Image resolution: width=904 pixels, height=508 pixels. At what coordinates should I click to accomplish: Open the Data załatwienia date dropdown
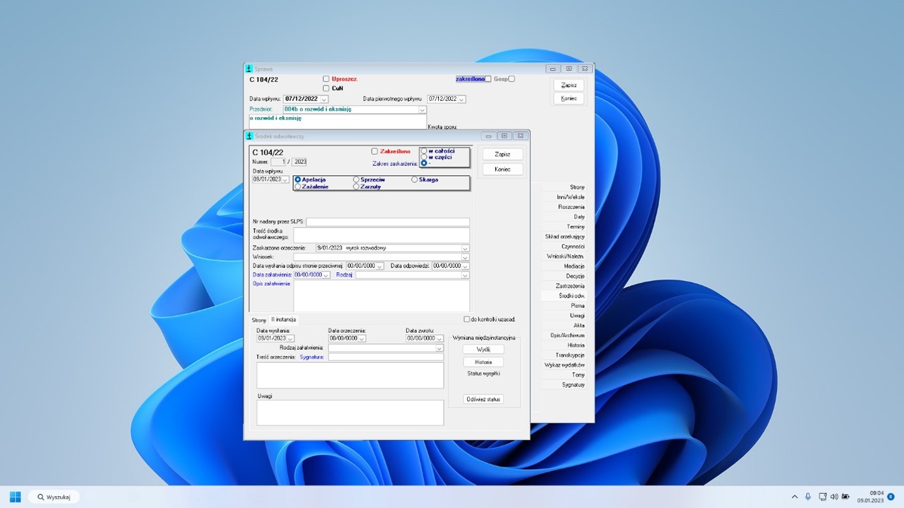pos(326,275)
